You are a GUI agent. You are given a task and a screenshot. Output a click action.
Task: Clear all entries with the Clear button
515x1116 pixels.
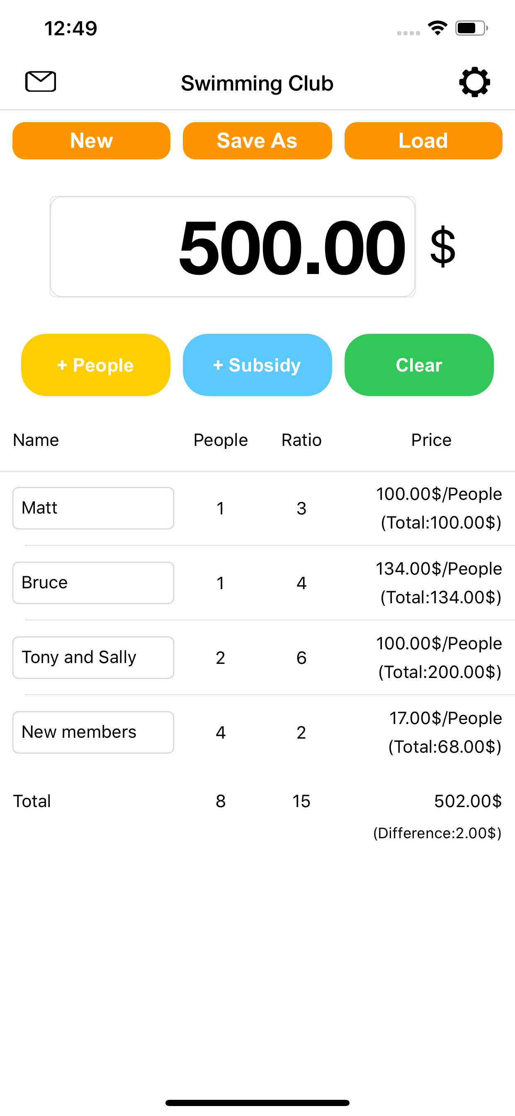(419, 365)
